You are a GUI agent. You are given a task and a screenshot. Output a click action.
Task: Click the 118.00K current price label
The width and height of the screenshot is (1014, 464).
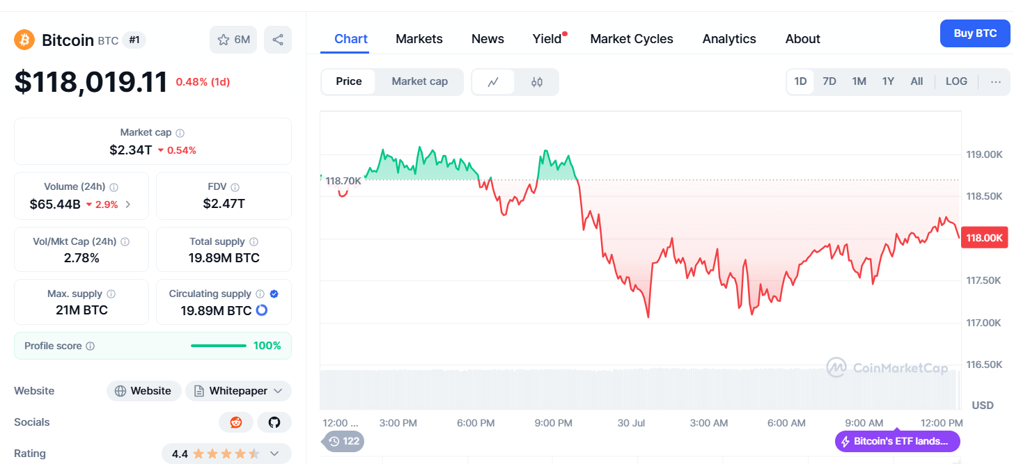point(984,238)
